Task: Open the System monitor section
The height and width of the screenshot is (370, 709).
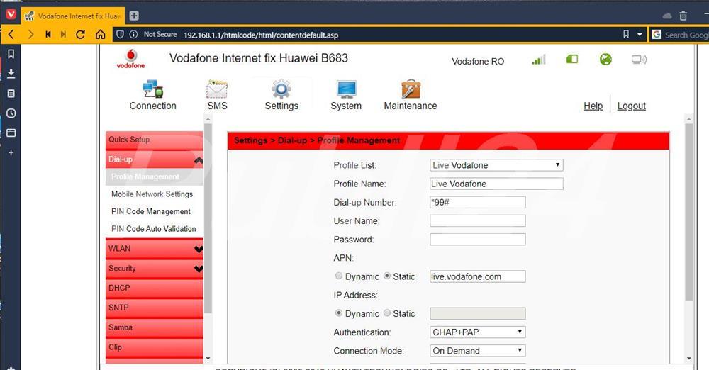Action: [347, 96]
